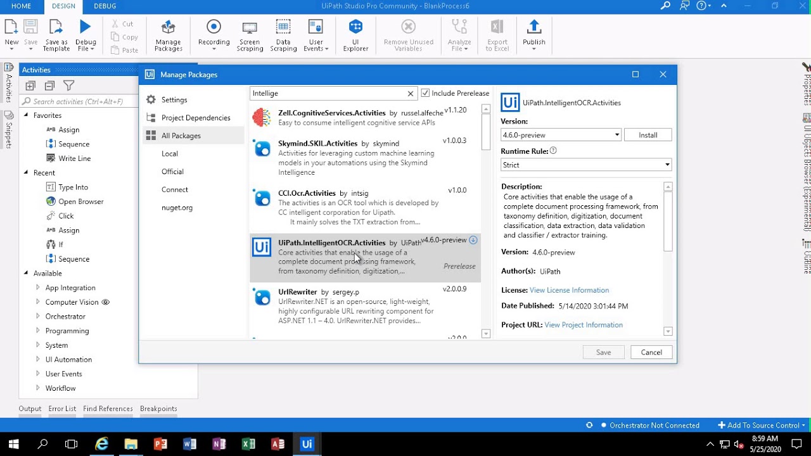Clear the package search box

point(411,94)
